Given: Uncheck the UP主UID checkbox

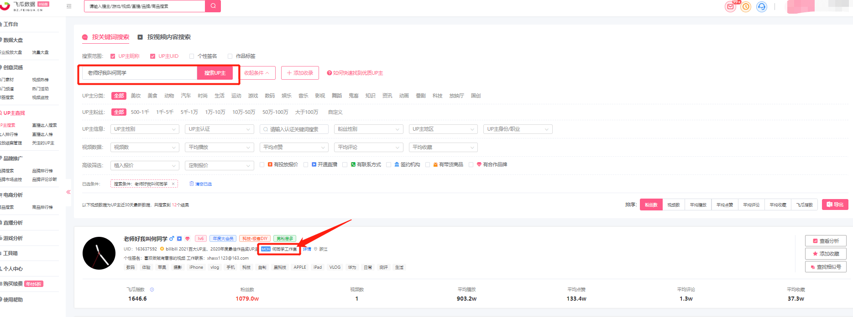Looking at the screenshot, I should 153,56.
